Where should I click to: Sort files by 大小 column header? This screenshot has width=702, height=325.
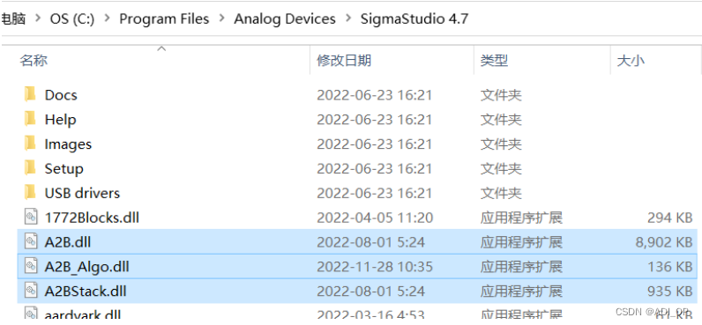tap(631, 60)
